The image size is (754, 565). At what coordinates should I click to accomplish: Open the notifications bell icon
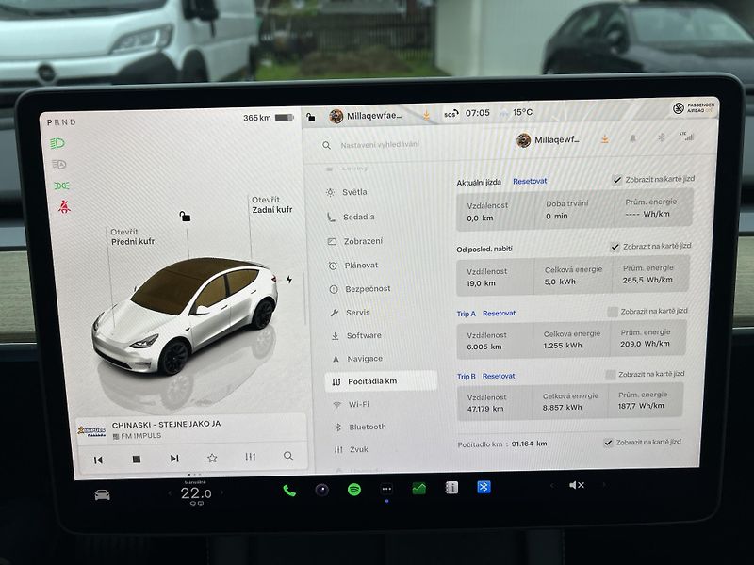tap(632, 138)
